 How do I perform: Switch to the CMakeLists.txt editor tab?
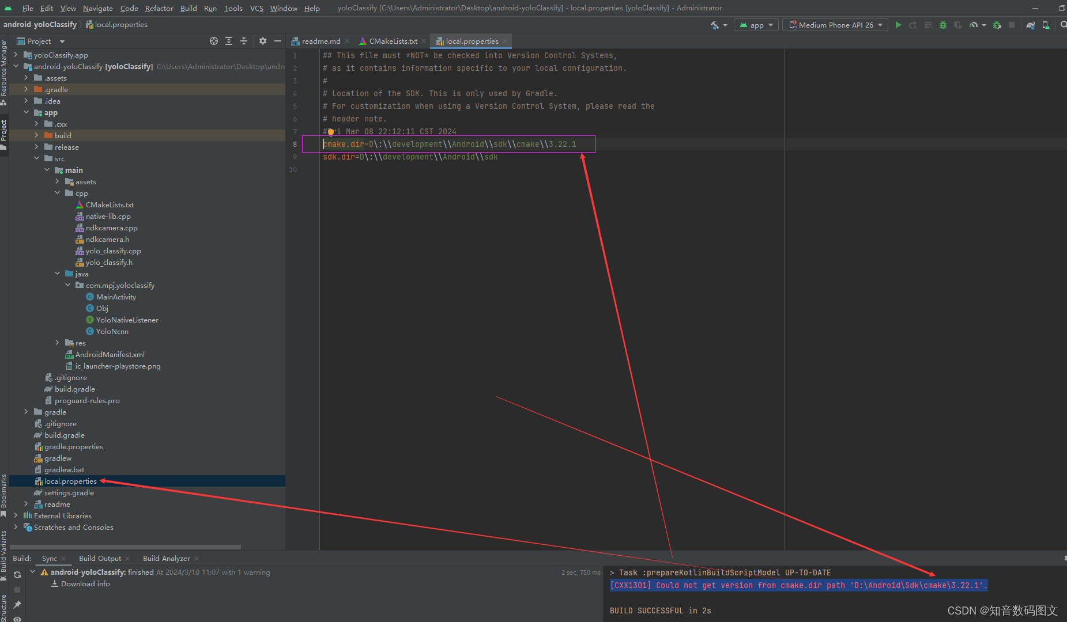point(393,41)
